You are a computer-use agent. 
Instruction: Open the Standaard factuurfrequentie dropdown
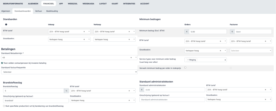tap(69, 72)
